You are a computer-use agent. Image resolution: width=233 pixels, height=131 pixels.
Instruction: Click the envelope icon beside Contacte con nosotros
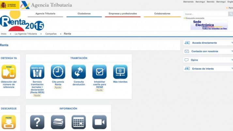(187, 51)
